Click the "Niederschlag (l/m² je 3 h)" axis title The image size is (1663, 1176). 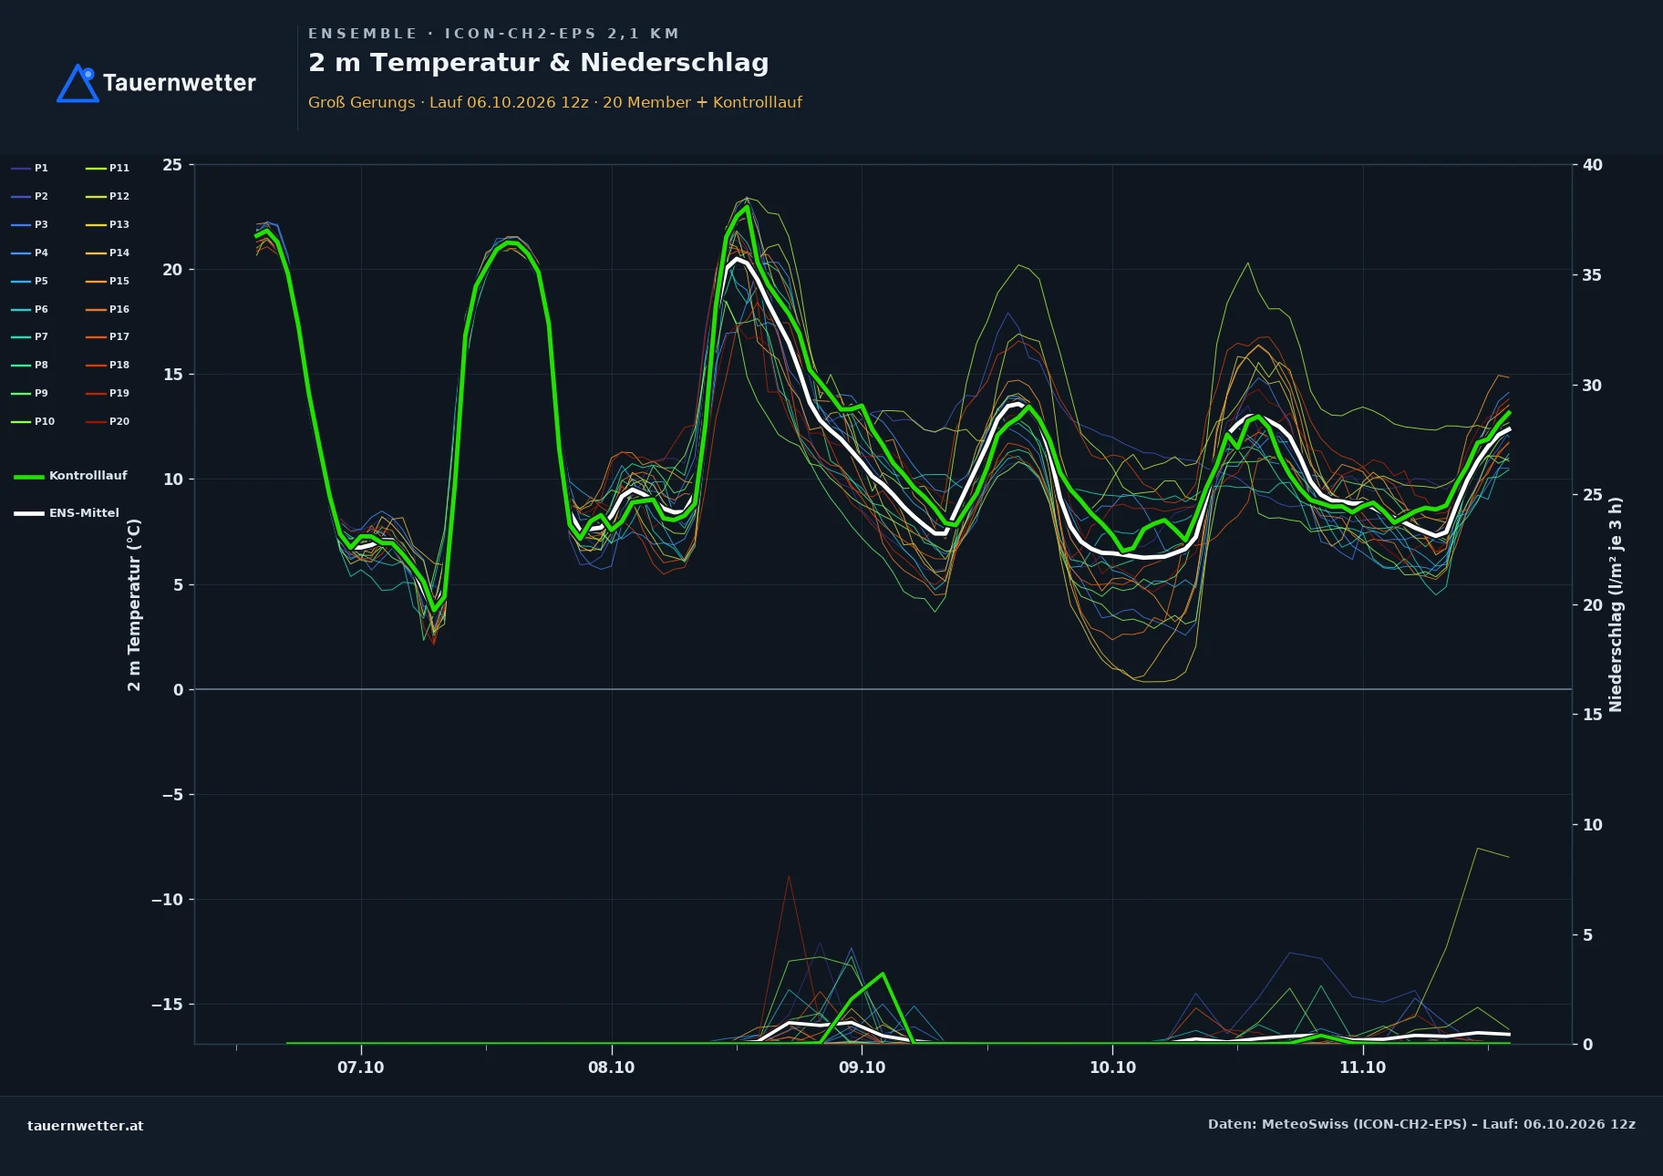point(1616,604)
